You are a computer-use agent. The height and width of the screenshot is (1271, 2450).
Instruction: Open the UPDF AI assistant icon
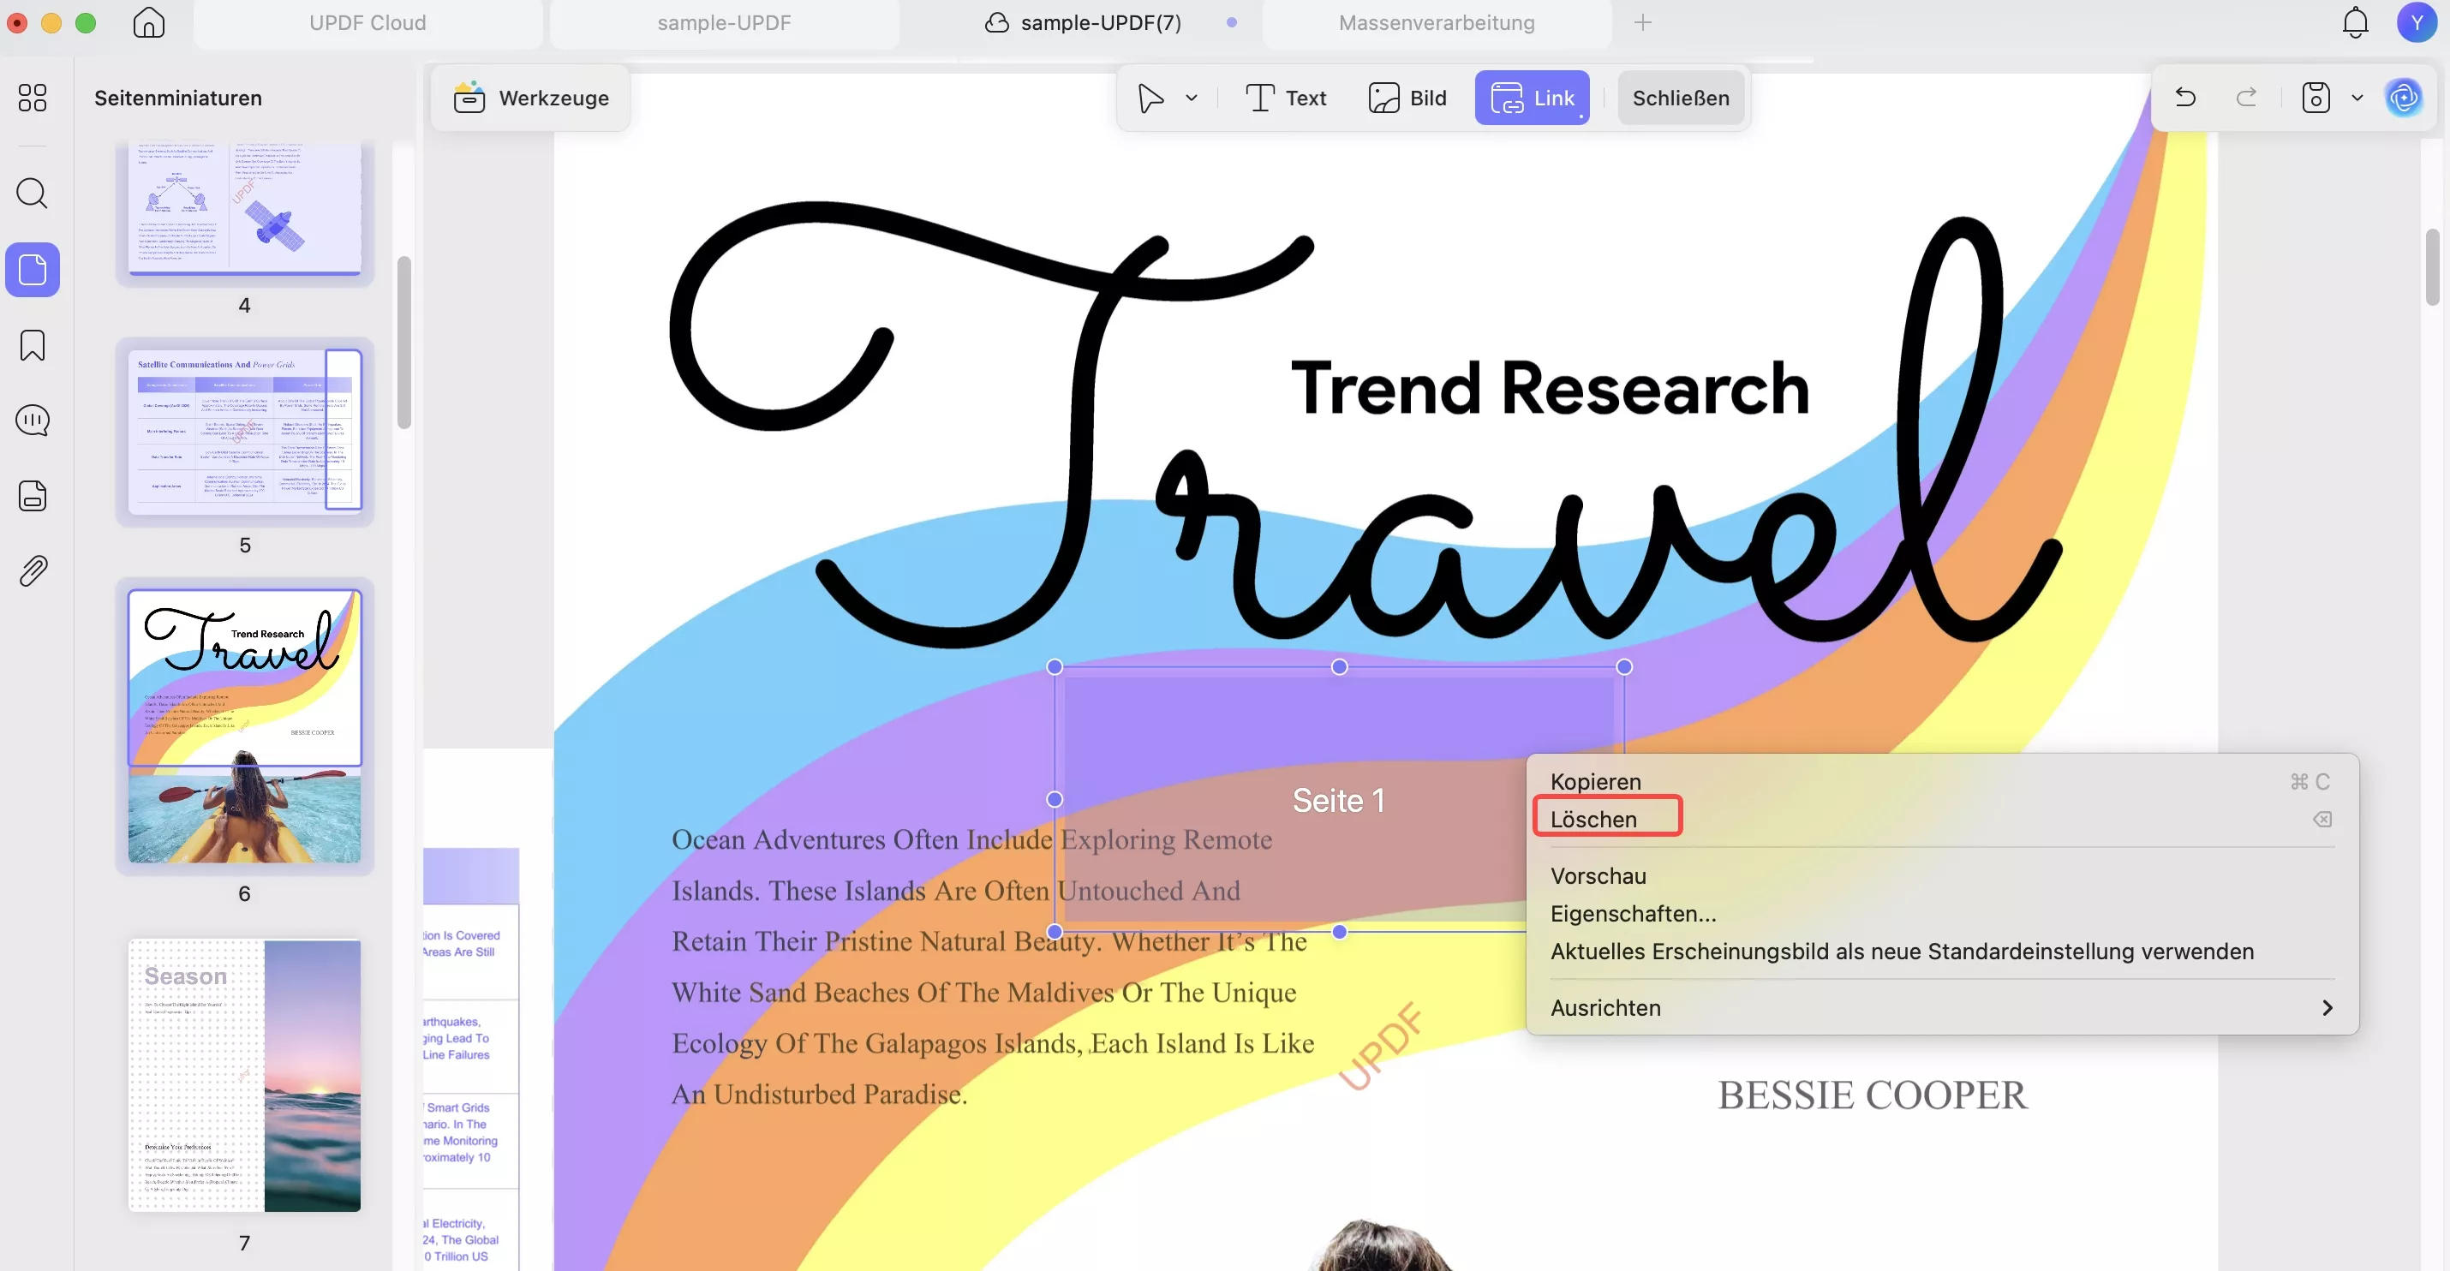pos(2405,98)
